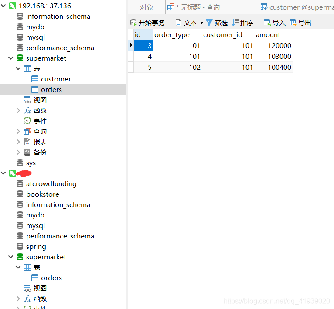The width and height of the screenshot is (334, 309).
Task: Click the 192.168.137.136 connection icon
Action: tap(13, 6)
